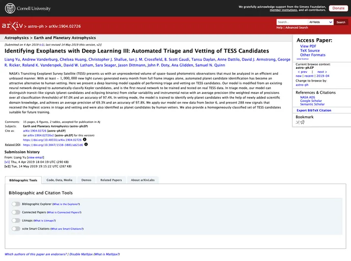Click the view license link

(303, 59)
